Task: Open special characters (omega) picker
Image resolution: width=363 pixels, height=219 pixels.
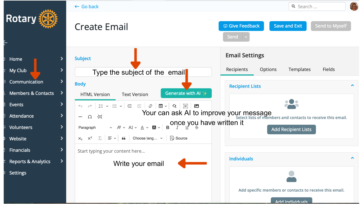Action: 90,117
